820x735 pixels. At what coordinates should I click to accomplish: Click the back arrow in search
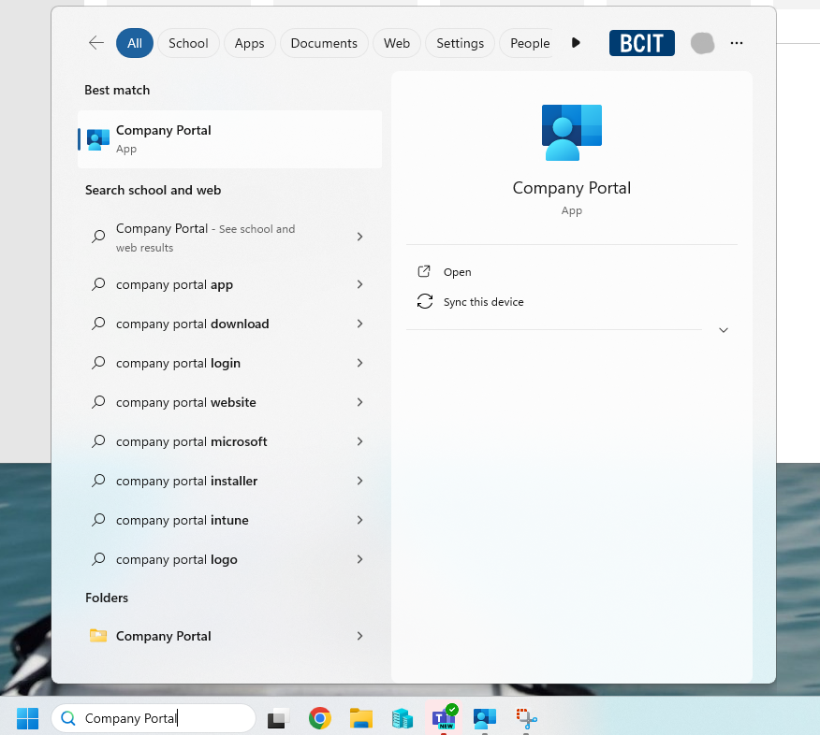pos(95,43)
